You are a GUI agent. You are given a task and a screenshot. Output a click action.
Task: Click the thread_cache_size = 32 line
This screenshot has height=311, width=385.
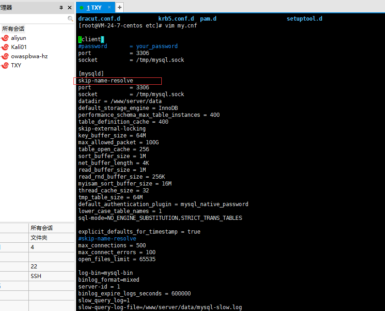coord(114,191)
